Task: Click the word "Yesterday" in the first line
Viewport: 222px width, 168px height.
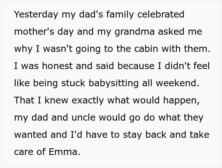Action: click(36, 15)
